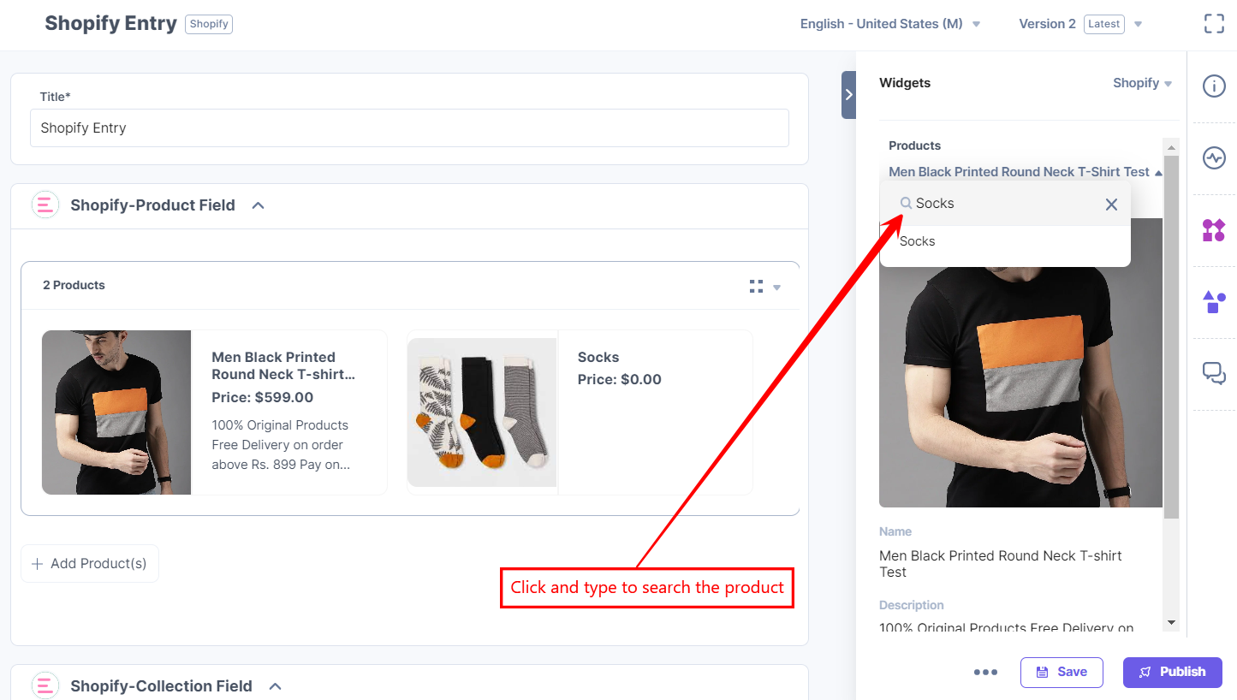Switch products to grid view

(x=756, y=286)
